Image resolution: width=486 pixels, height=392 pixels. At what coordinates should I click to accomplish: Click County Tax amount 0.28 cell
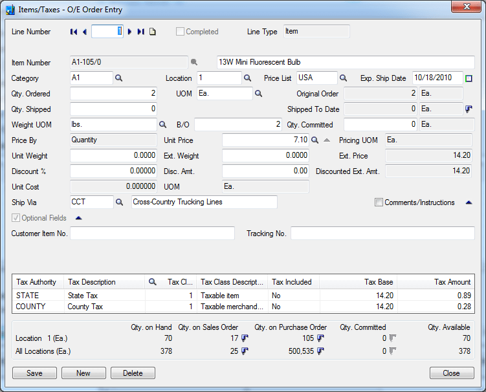tap(436, 307)
